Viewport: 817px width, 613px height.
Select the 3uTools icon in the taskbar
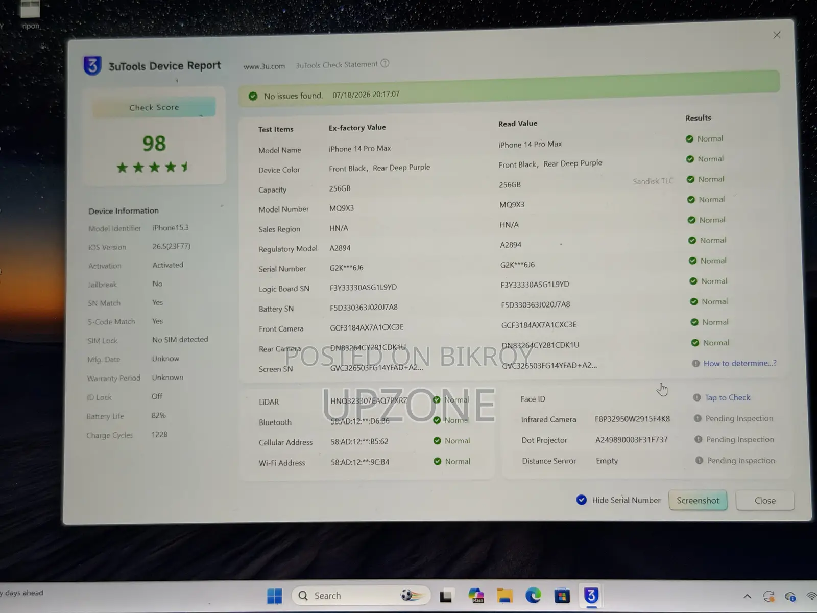591,596
